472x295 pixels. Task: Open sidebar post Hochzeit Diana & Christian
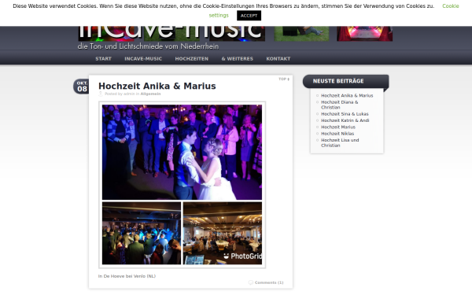pos(340,105)
